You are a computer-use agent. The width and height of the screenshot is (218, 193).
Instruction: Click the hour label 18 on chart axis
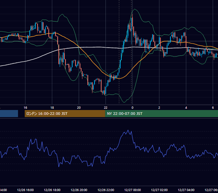click(x=52, y=107)
